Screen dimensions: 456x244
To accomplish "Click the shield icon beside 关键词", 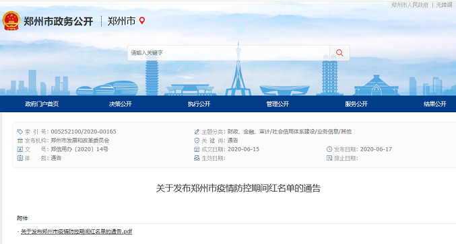I will (197, 140).
